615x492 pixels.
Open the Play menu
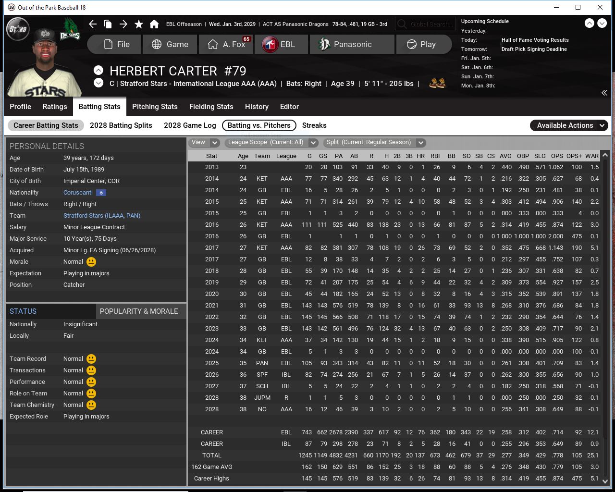[424, 44]
